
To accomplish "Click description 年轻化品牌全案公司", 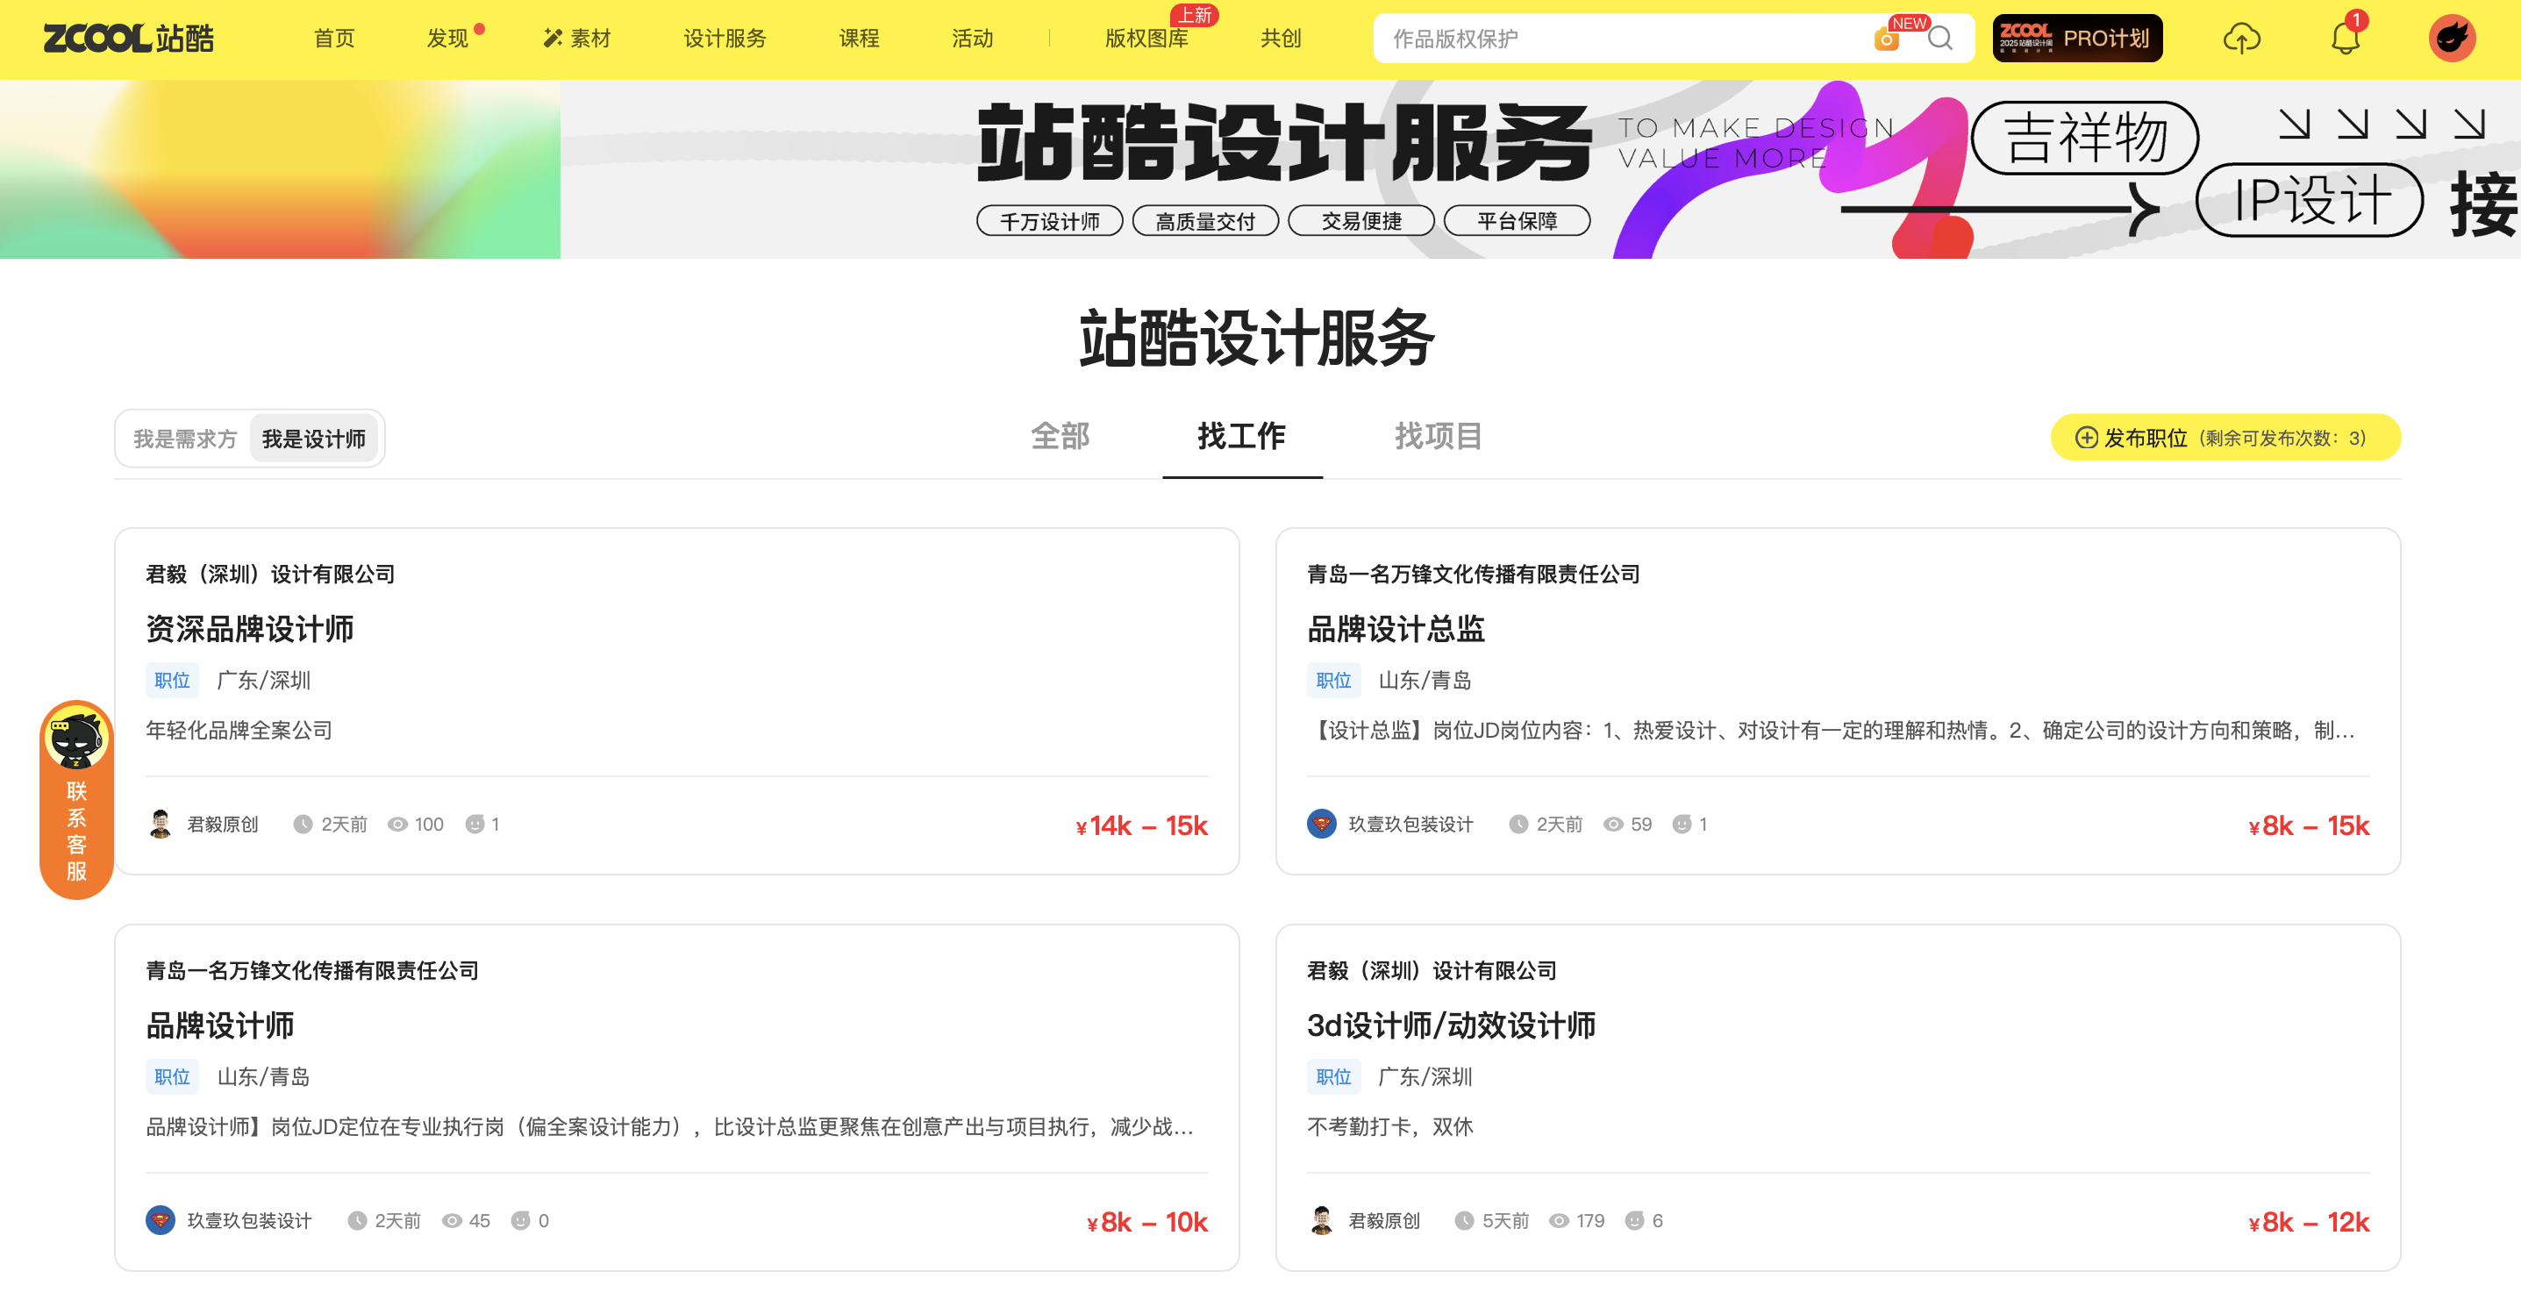I will click(239, 730).
